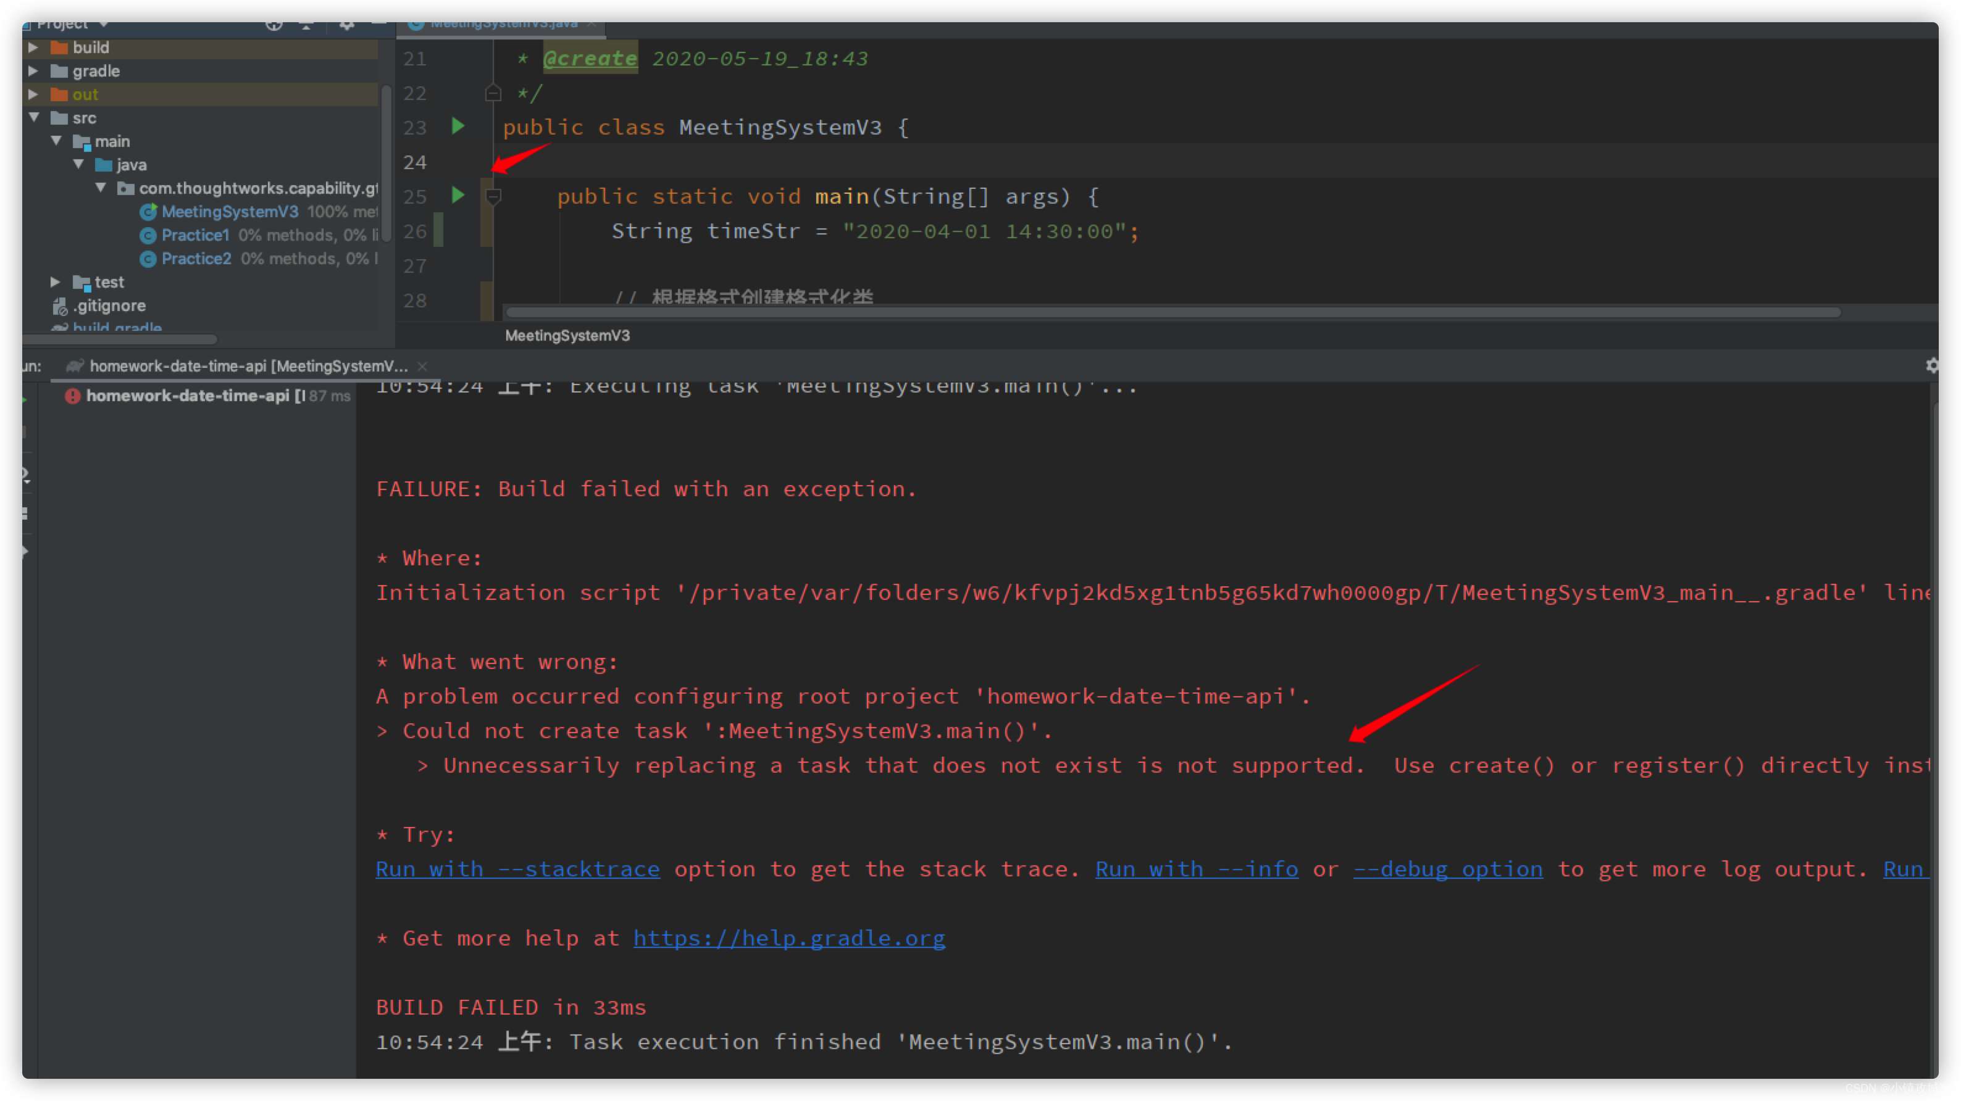Collapse the main method fold marker
1961x1101 pixels.
(493, 197)
